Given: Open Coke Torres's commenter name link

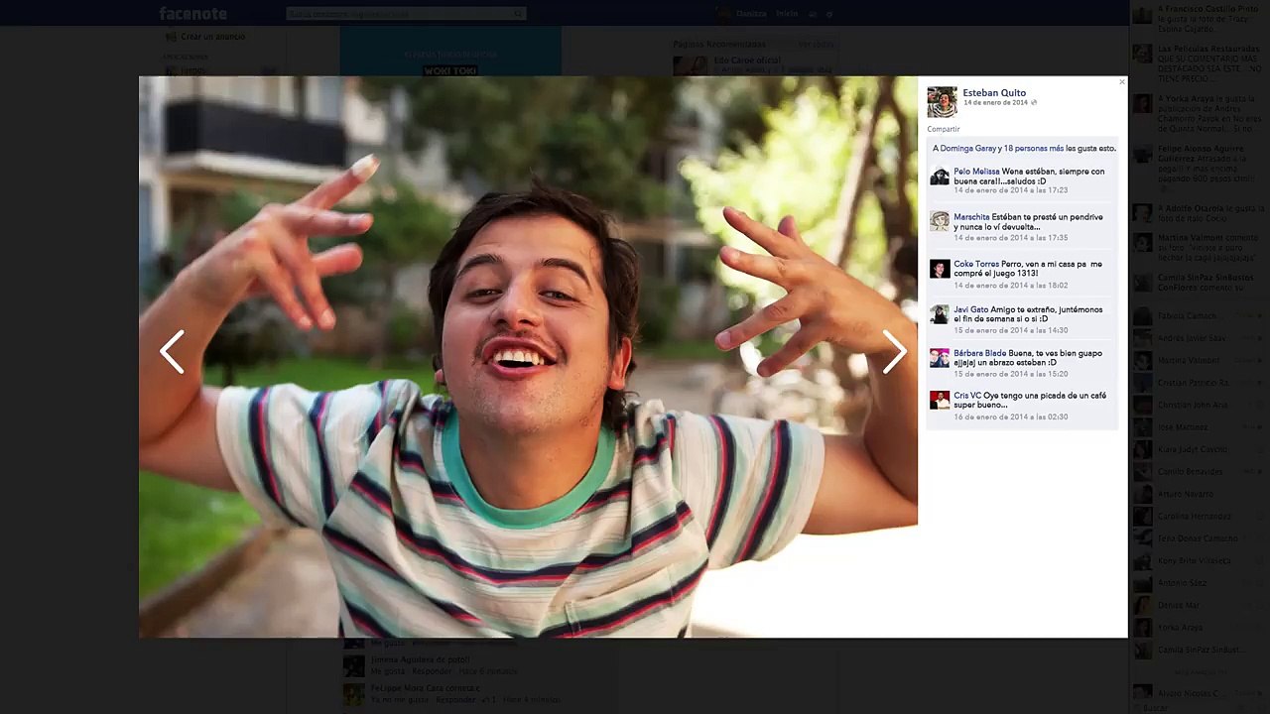Looking at the screenshot, I should (x=976, y=265).
